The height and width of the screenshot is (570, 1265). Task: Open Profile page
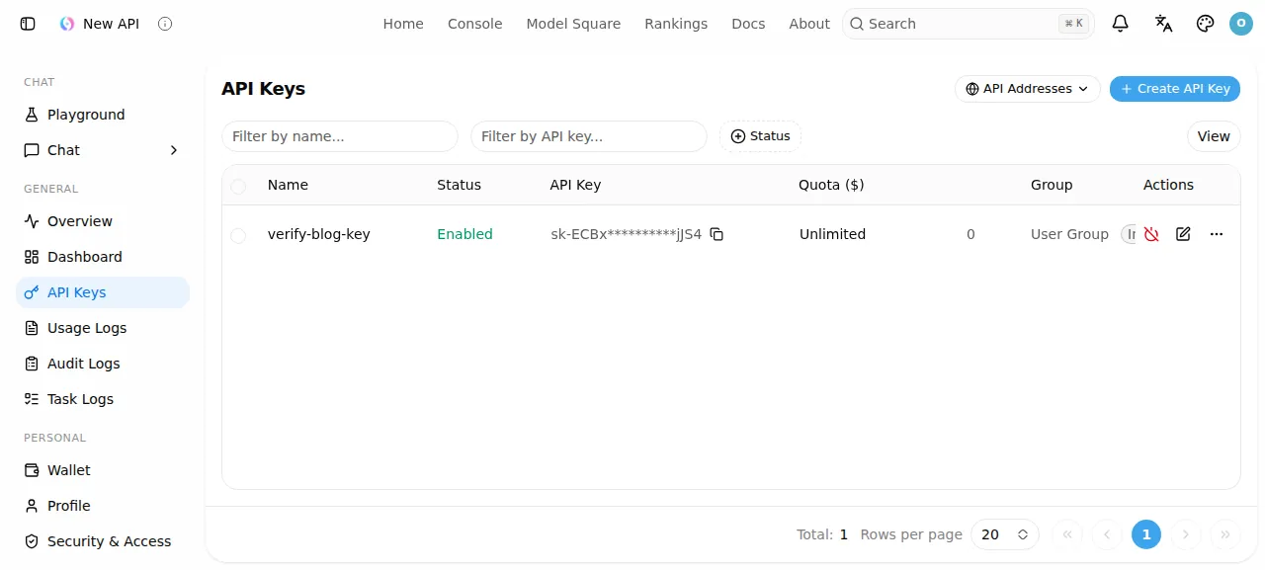(103, 506)
